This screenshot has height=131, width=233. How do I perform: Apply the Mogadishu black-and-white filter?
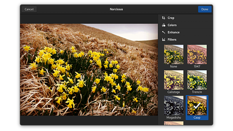174,106
